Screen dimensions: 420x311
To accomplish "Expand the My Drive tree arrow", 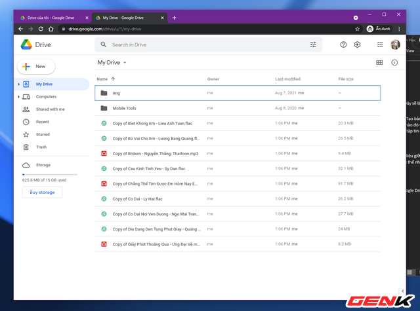I will (19, 84).
